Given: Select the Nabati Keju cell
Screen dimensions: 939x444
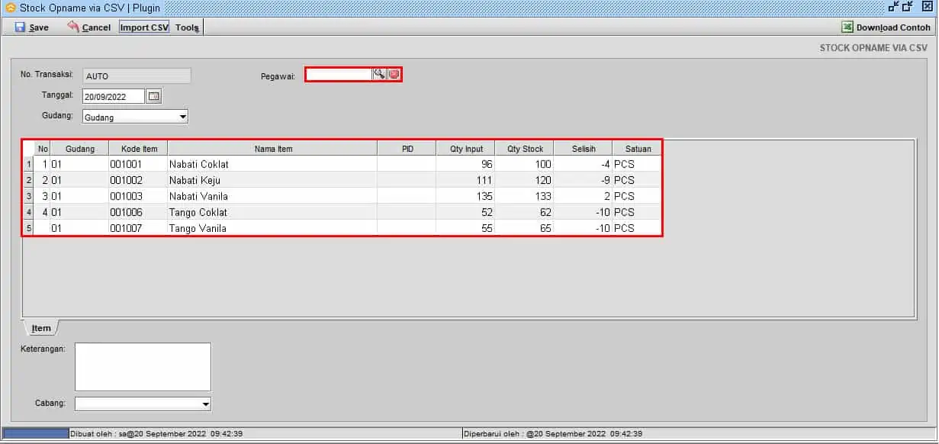Looking at the screenshot, I should pos(273,180).
